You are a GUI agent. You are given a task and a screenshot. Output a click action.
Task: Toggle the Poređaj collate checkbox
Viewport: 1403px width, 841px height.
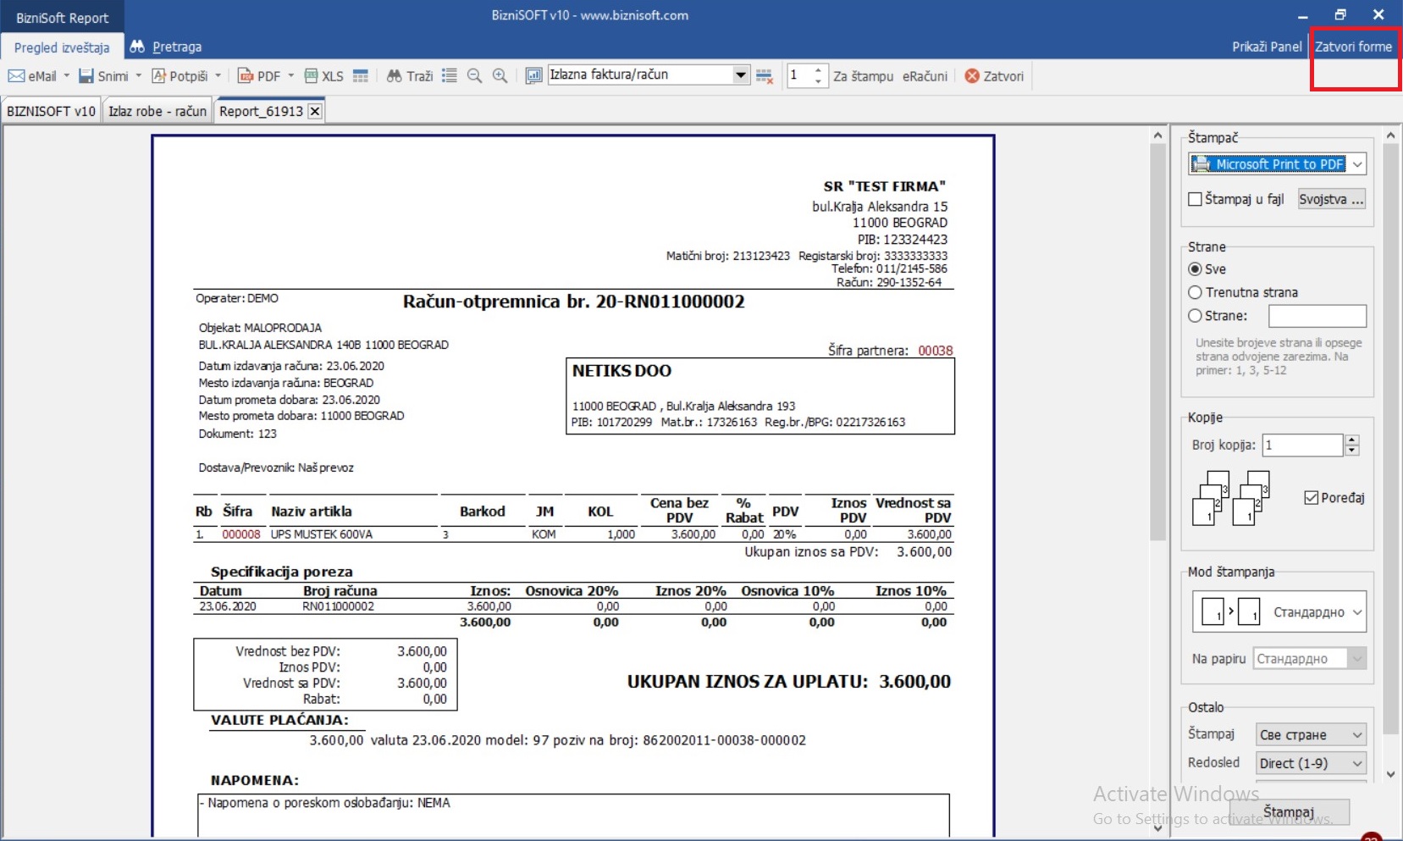click(1312, 497)
